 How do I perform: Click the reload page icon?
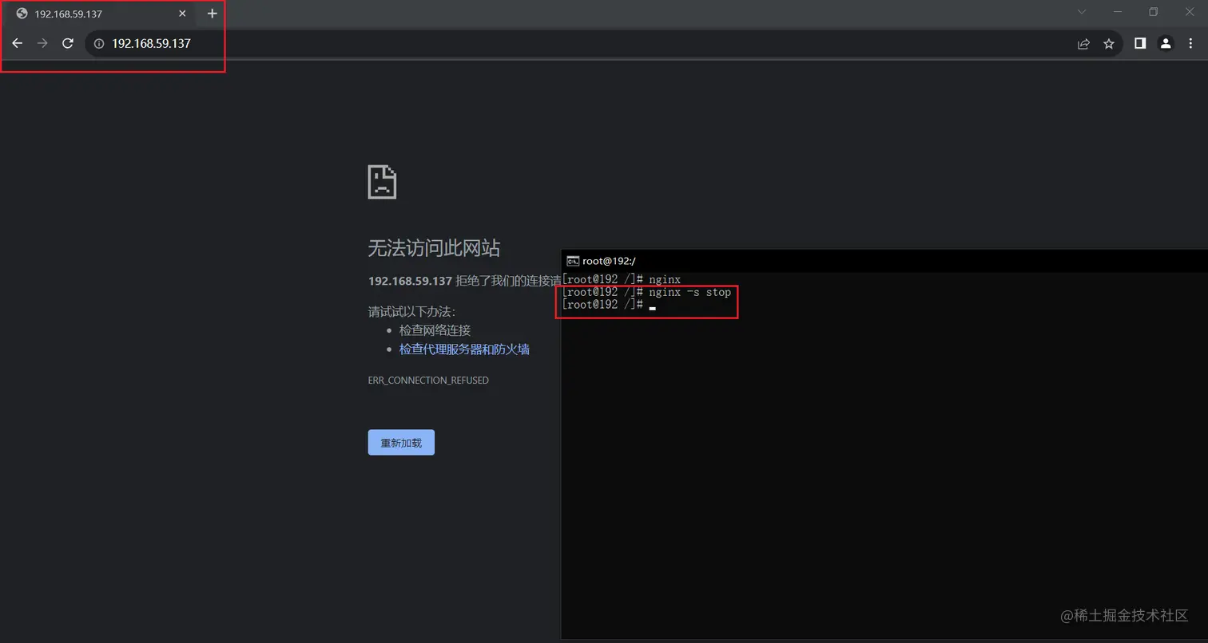(67, 43)
